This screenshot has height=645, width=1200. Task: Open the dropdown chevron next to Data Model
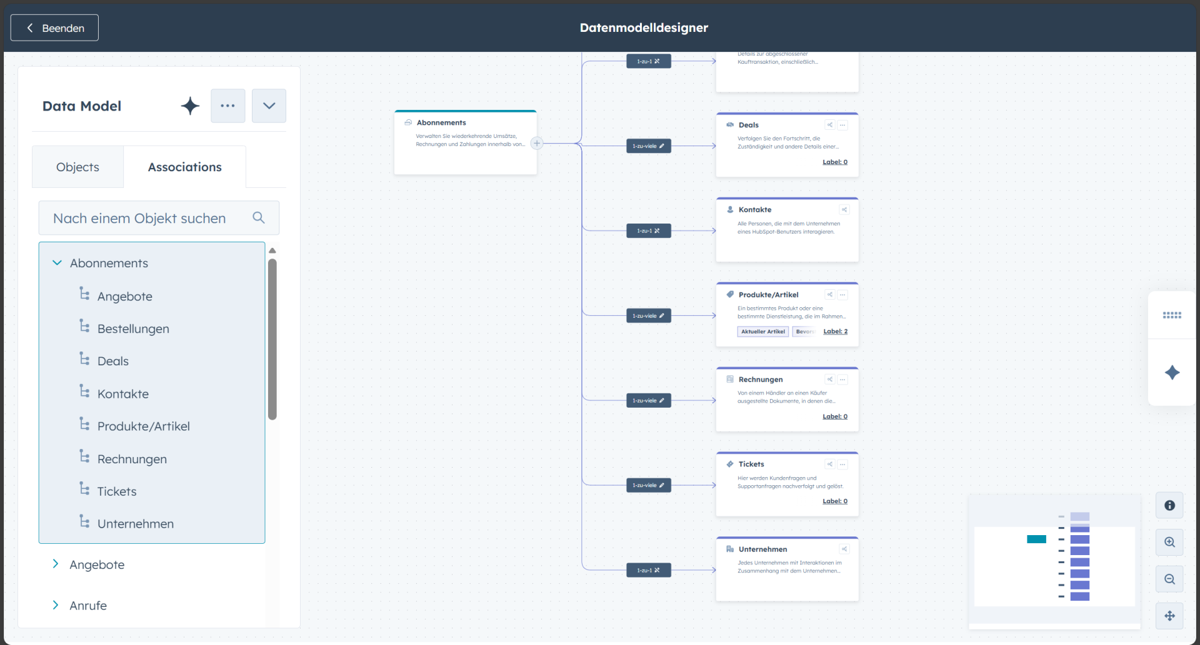(x=269, y=106)
